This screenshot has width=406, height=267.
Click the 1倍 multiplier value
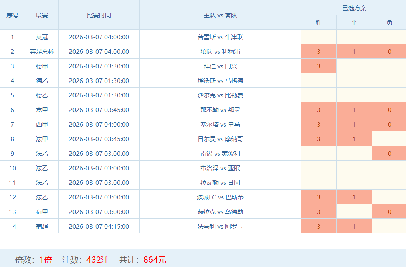pos(46,260)
